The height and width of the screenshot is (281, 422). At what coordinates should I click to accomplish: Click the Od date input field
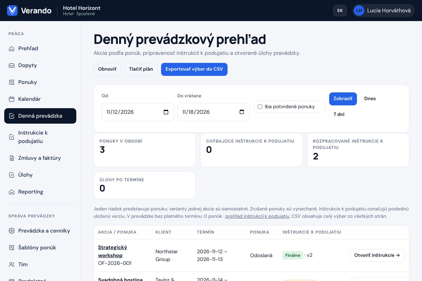(x=138, y=112)
